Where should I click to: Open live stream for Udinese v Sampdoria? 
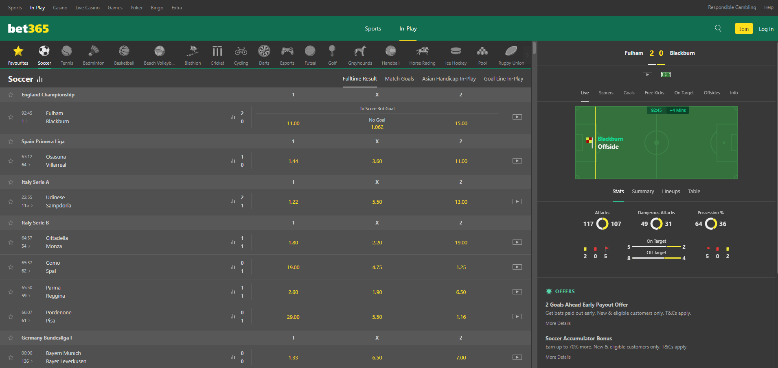pos(517,202)
